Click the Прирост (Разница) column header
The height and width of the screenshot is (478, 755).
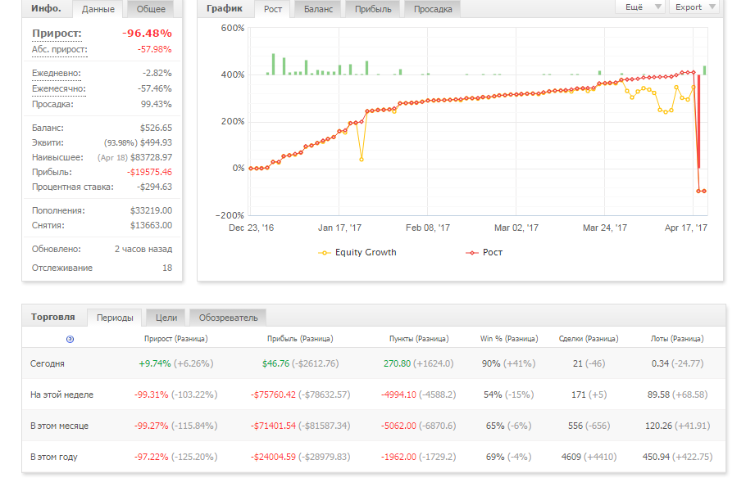pyautogui.click(x=175, y=339)
